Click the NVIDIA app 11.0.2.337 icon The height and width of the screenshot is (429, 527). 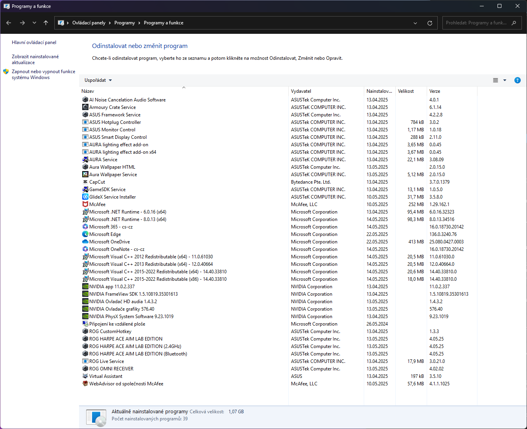[x=85, y=287]
